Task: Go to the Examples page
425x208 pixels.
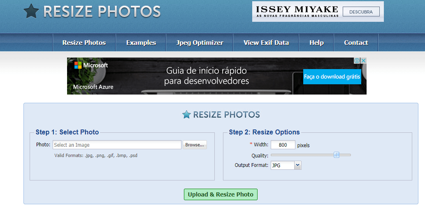Action: click(141, 43)
